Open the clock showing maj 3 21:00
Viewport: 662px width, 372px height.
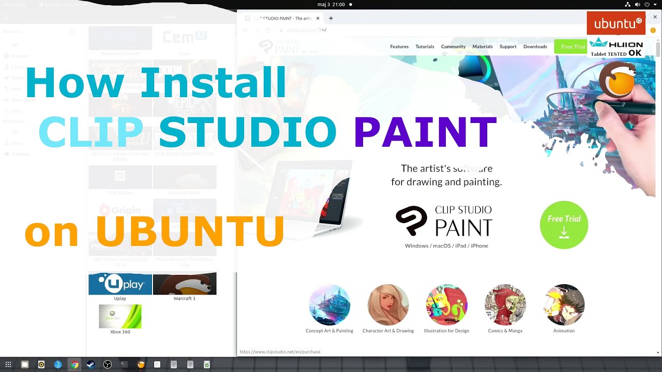[x=331, y=4]
